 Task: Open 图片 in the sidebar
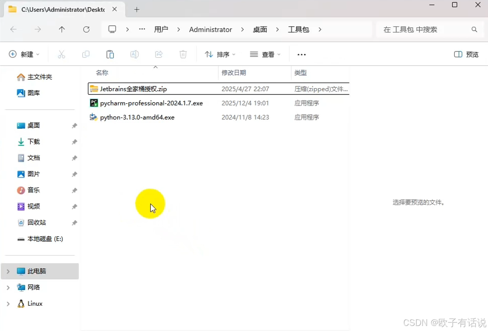coord(28,174)
